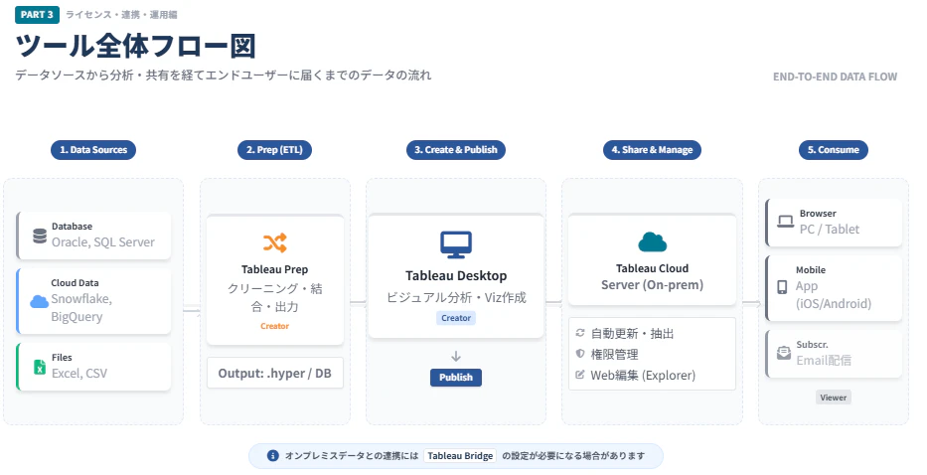Click the Tableau Desktop heading
Image resolution: width=927 pixels, height=475 pixels.
coord(456,275)
